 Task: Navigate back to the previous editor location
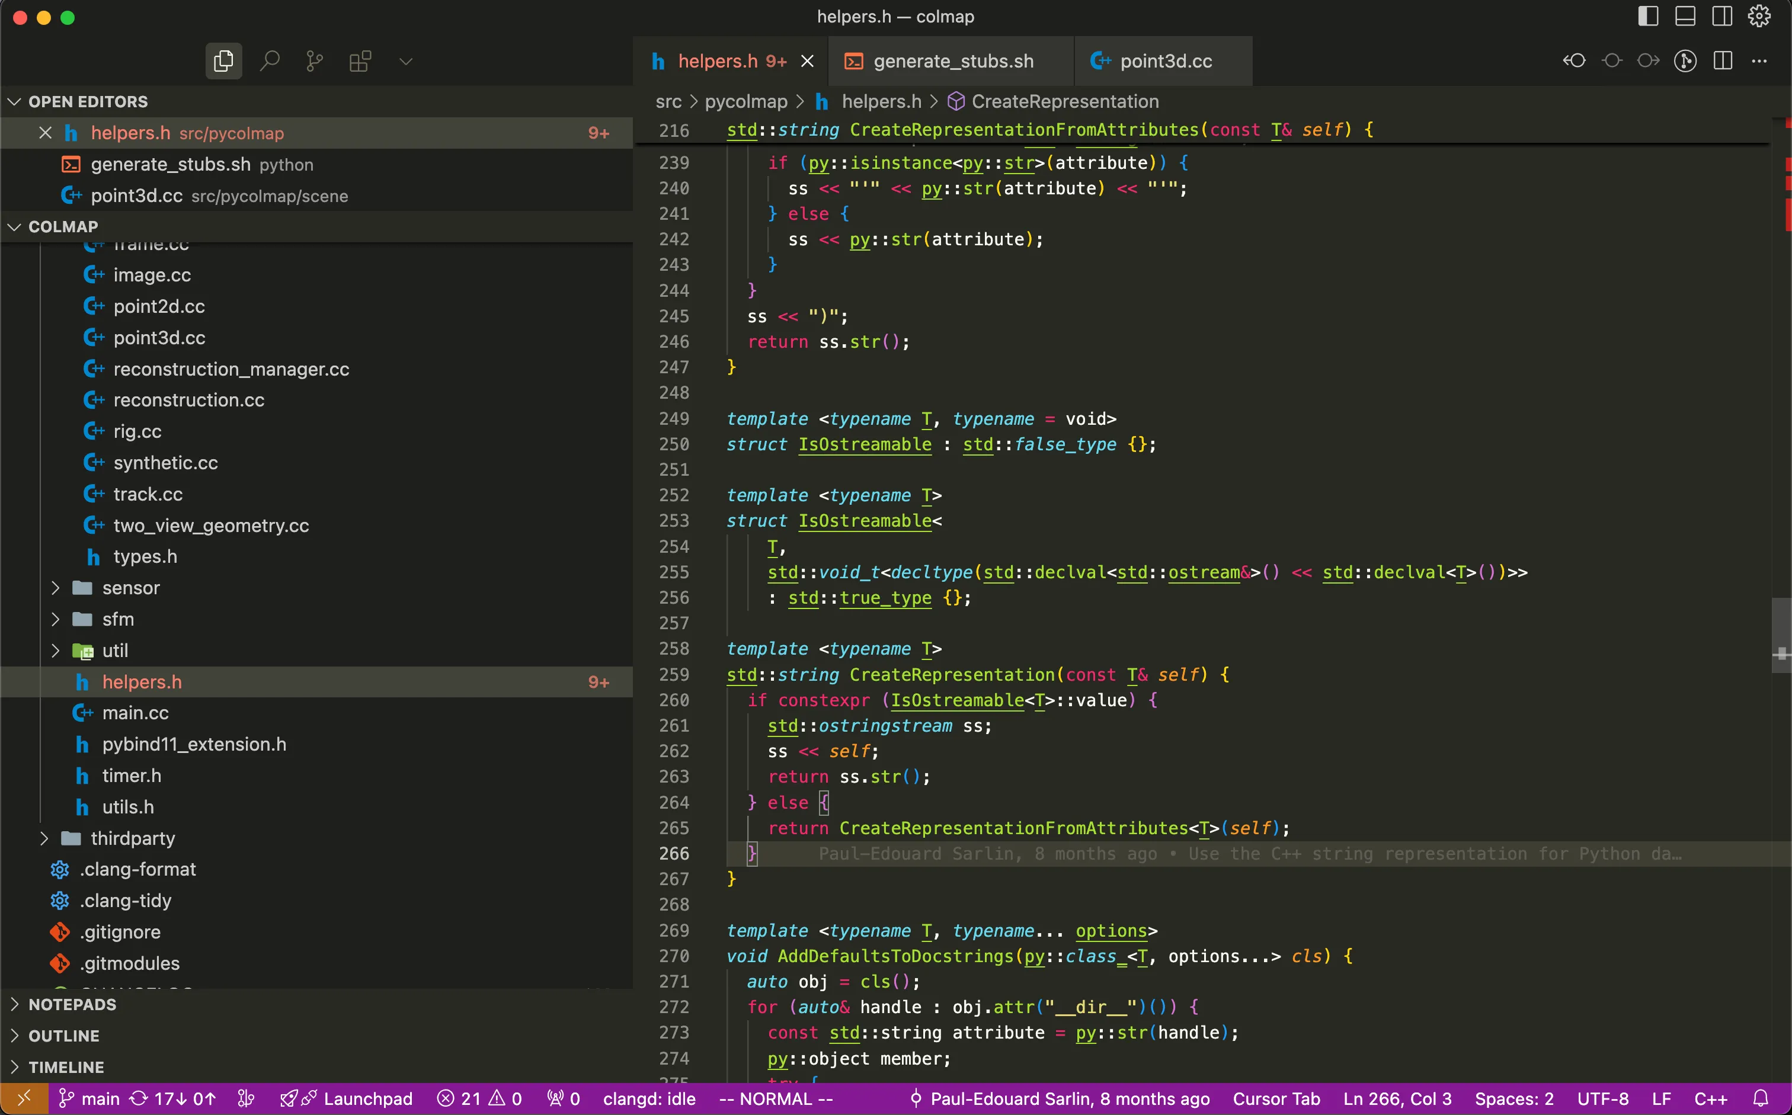(x=1575, y=61)
